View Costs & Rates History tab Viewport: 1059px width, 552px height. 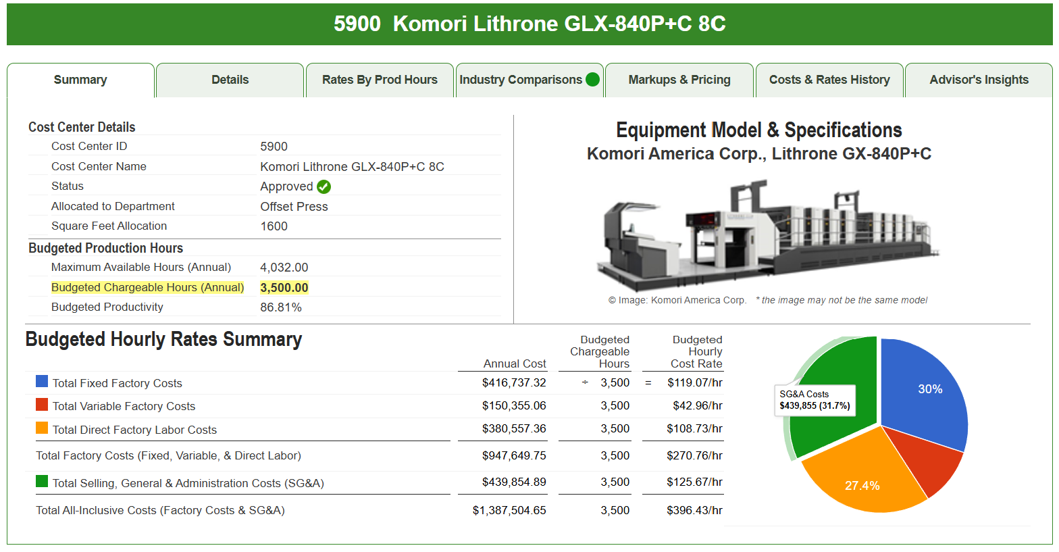(x=829, y=80)
